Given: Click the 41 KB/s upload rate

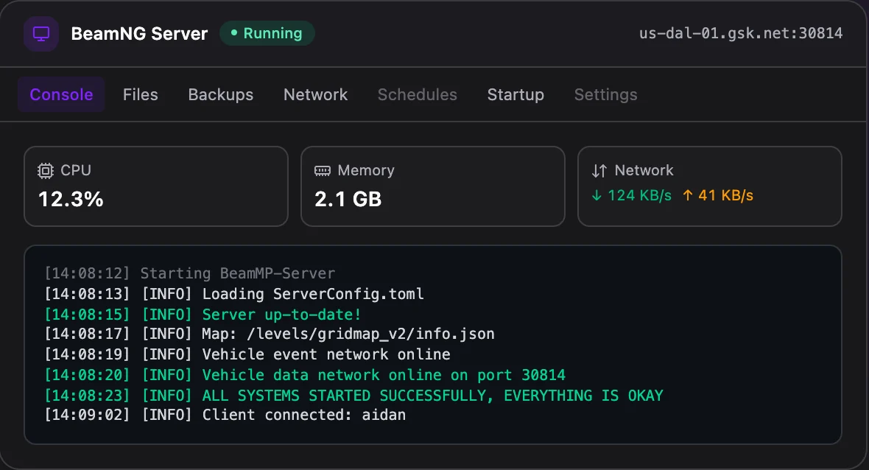Looking at the screenshot, I should tap(725, 195).
